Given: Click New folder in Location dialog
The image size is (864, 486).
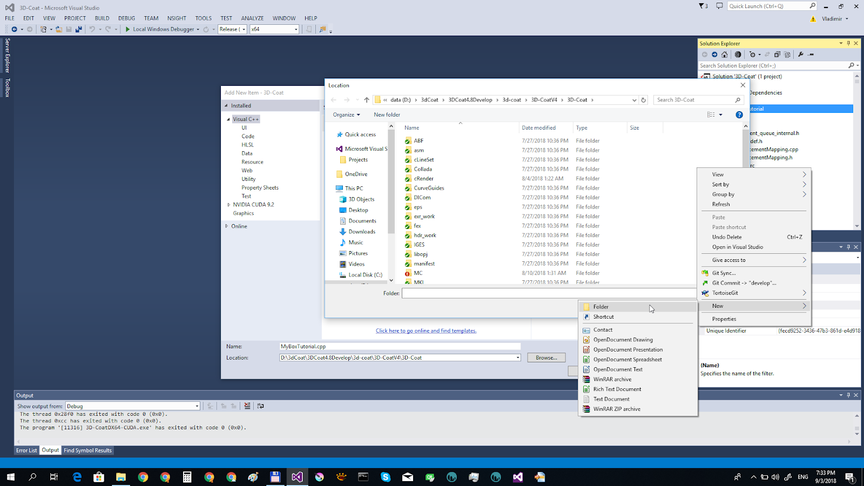Looking at the screenshot, I should tap(387, 114).
